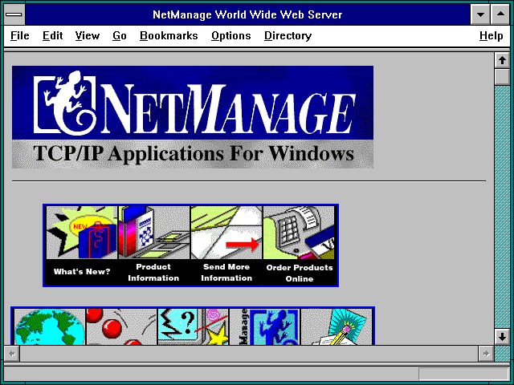Click the pencil and paper tile
Viewport: 514px width, 385px height.
click(337, 326)
